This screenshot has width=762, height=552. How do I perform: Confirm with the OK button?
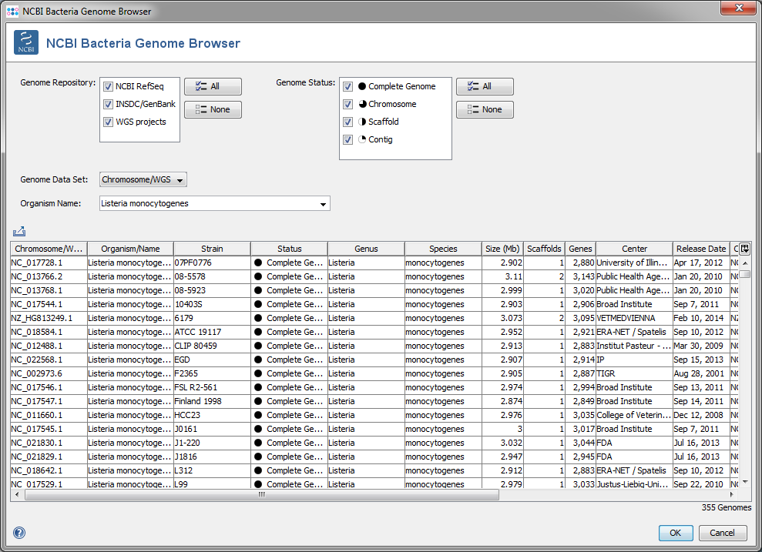[x=676, y=533]
